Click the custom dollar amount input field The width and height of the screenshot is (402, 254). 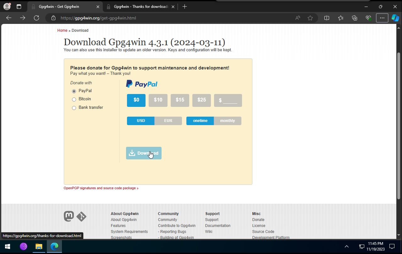click(230, 100)
